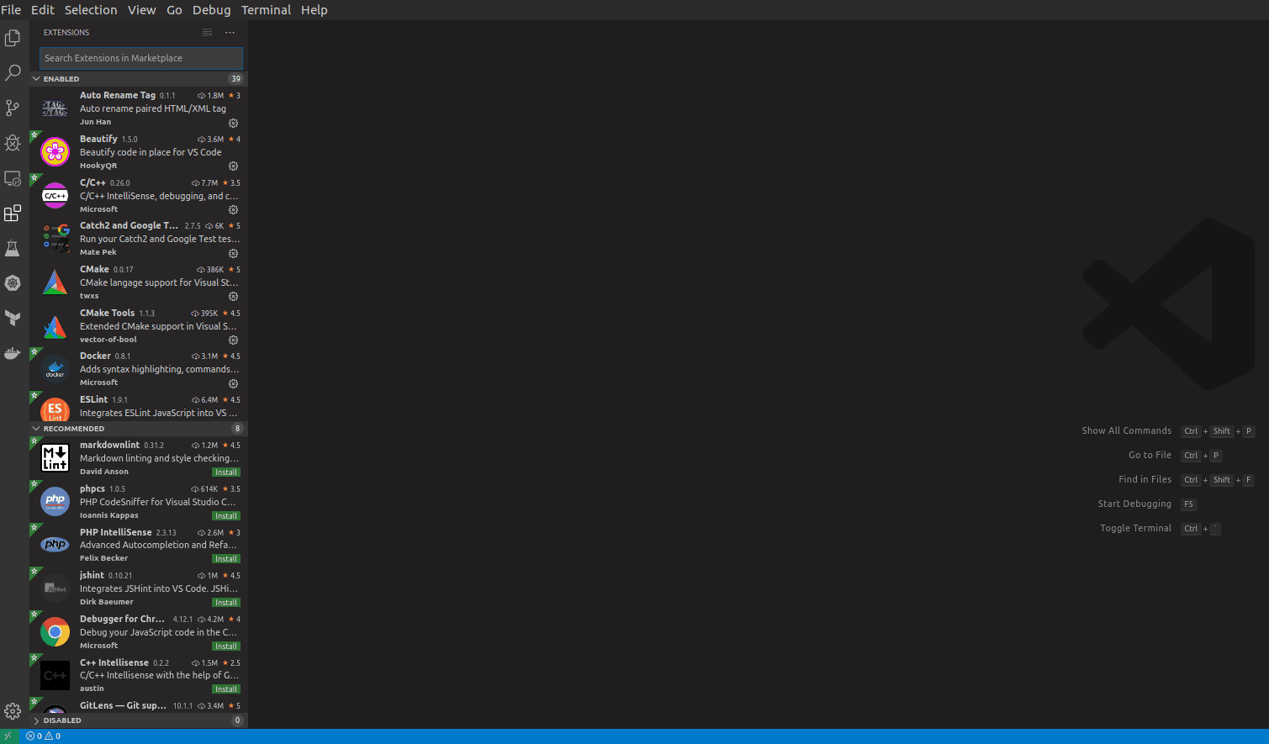
Task: Clear extensions search results icon
Action: pos(207,33)
